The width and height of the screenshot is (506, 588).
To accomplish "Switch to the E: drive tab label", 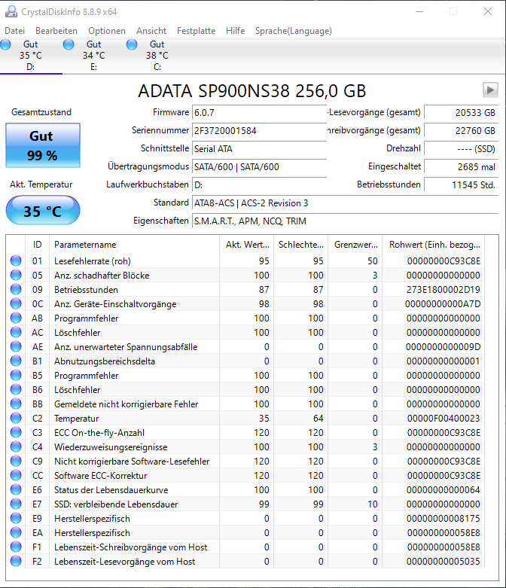I will [x=93, y=67].
